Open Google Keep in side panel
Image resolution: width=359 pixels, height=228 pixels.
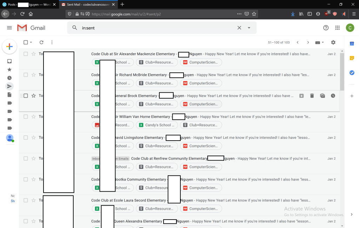352,58
